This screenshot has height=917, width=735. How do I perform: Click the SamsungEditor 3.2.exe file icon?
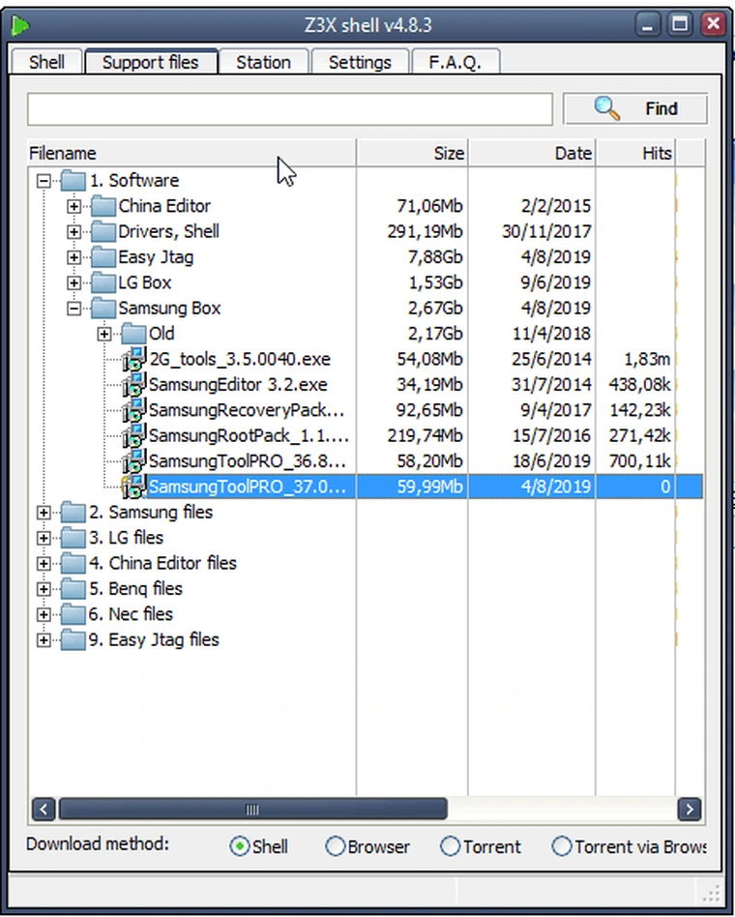133,384
